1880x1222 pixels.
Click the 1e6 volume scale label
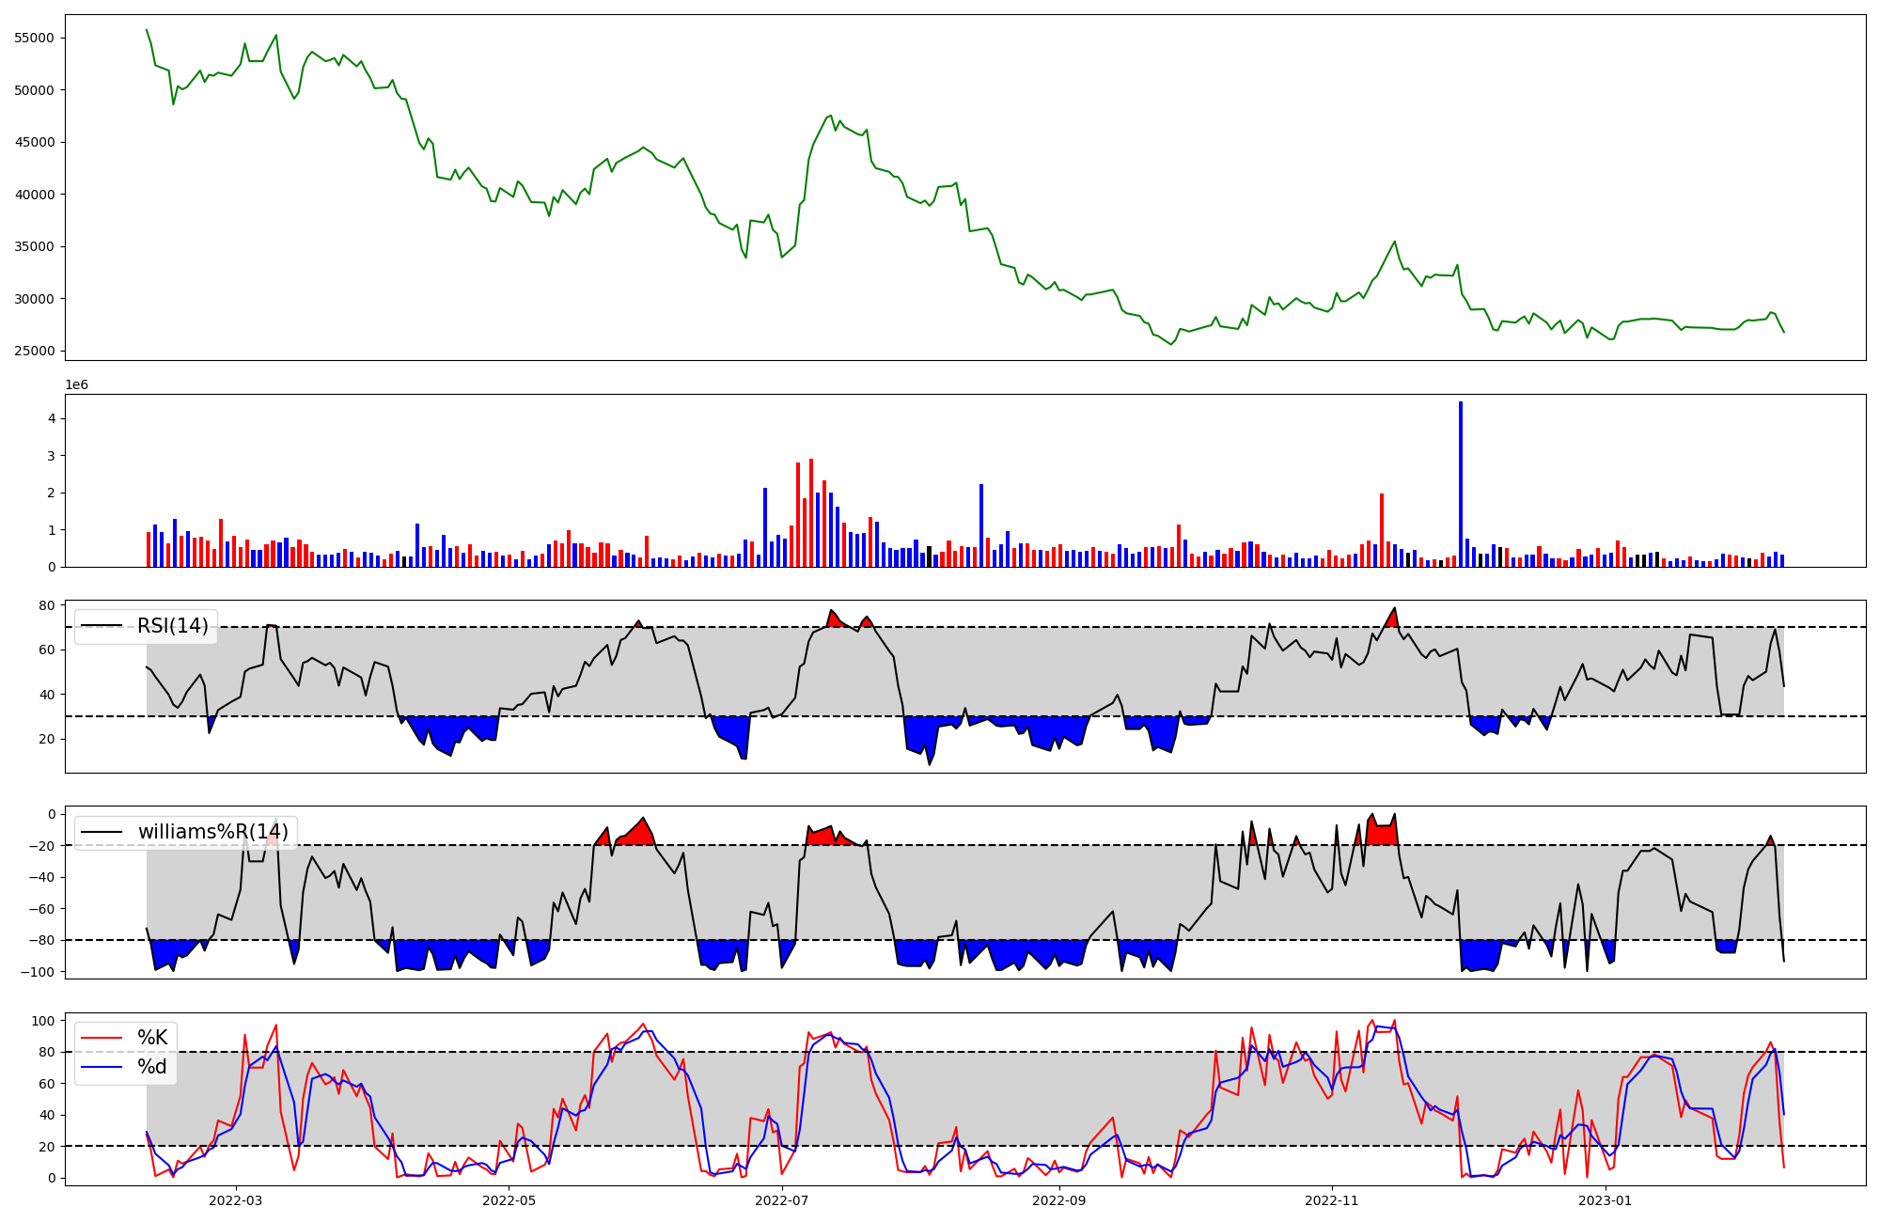[x=76, y=385]
